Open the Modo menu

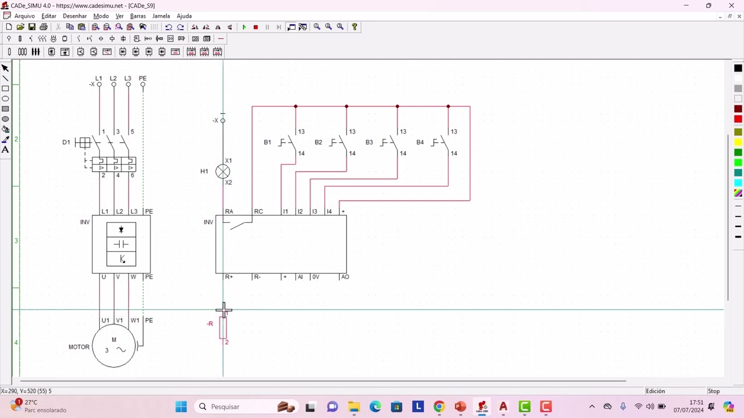click(101, 16)
